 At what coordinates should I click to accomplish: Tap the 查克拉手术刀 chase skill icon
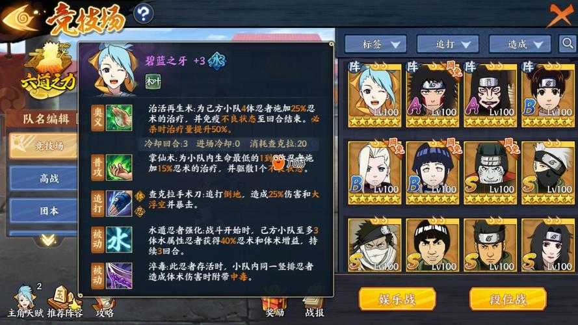pyautogui.click(x=119, y=203)
